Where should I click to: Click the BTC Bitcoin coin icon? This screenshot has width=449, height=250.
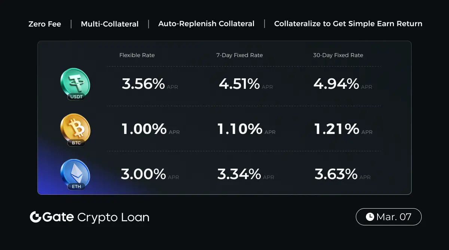[75, 129]
